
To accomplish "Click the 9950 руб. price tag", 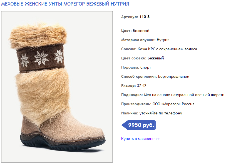I will (x=138, y=125).
